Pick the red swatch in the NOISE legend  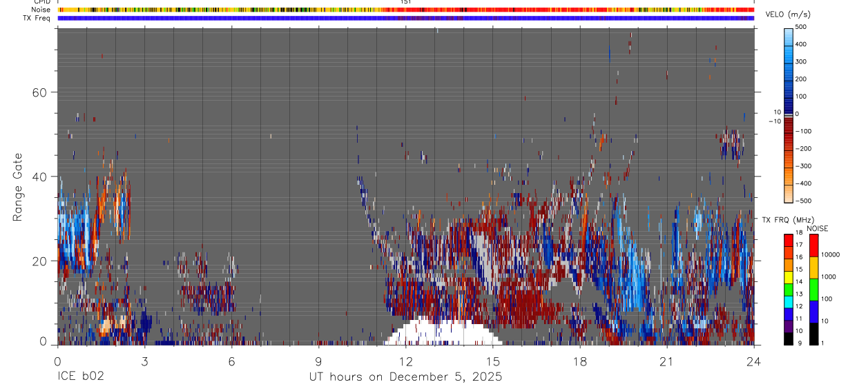(x=813, y=245)
